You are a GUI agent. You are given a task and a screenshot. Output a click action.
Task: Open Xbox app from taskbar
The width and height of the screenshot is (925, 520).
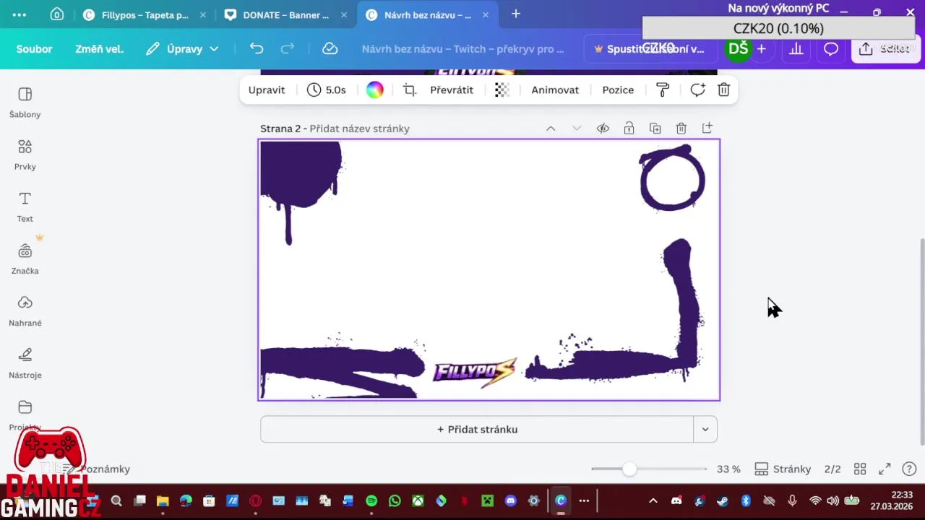tap(418, 500)
